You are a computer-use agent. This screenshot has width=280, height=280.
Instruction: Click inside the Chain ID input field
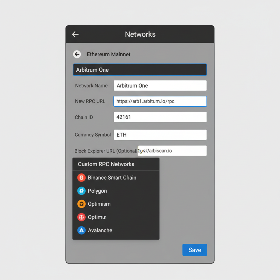pyautogui.click(x=160, y=117)
